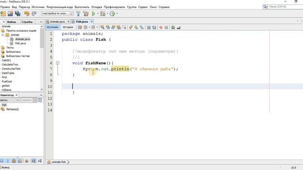Collapse the animals package node
This screenshot has height=170, width=303.
(3, 35)
